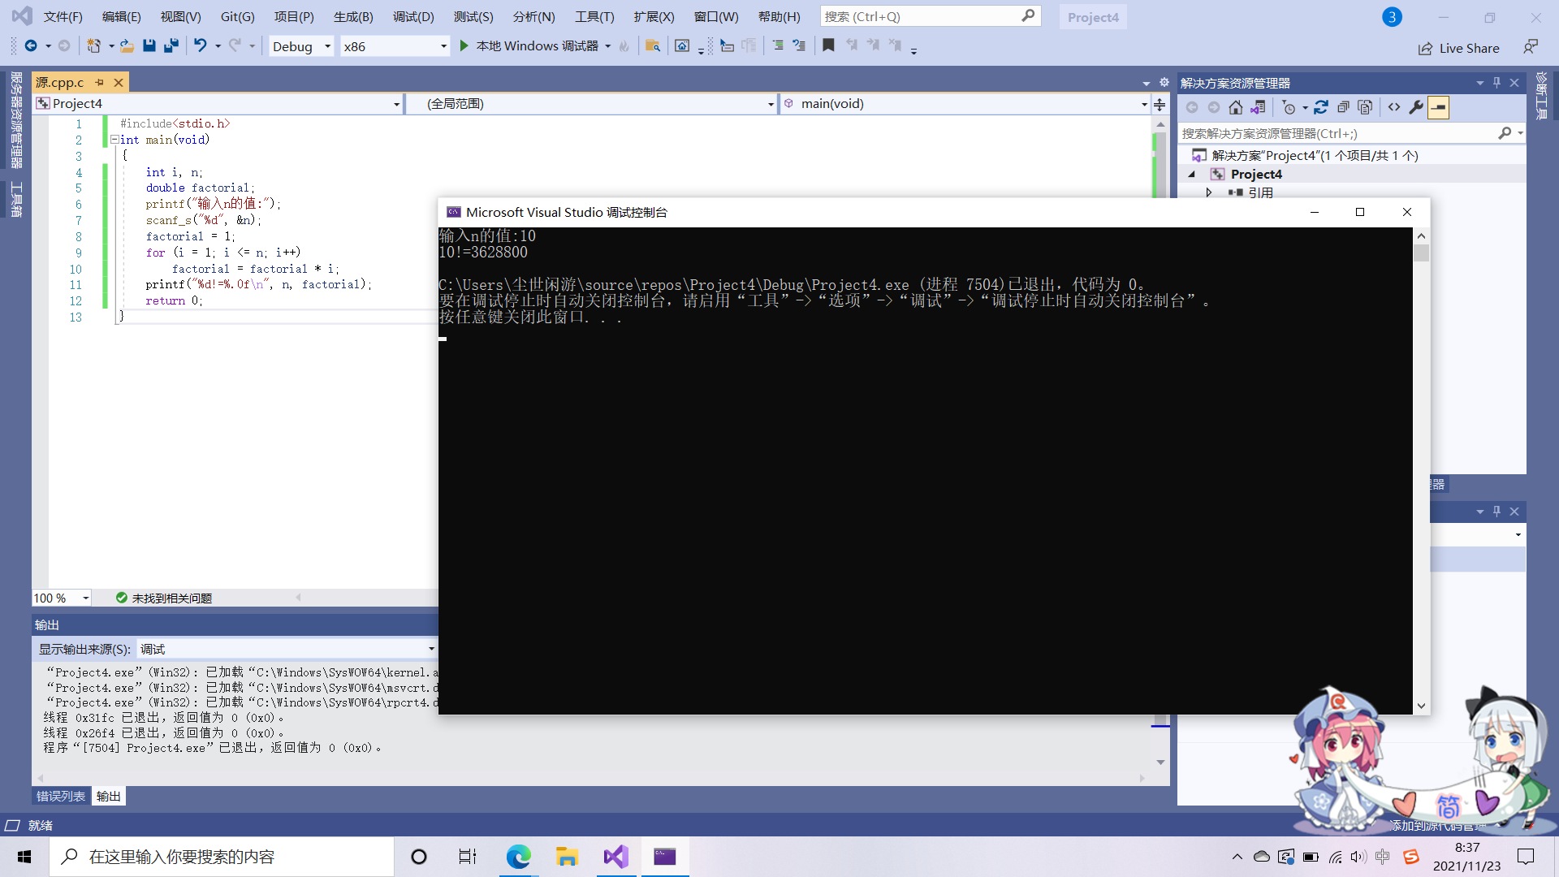Image resolution: width=1559 pixels, height=877 pixels.
Task: Click the console window vertical scrollbar thumb
Action: click(x=1421, y=253)
